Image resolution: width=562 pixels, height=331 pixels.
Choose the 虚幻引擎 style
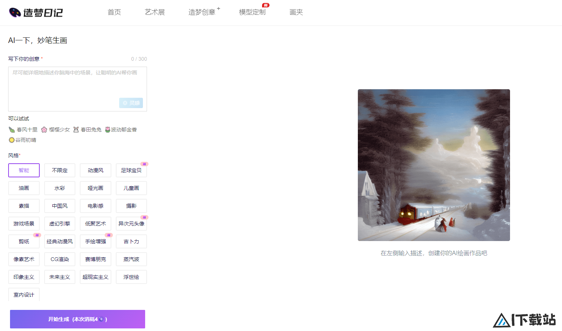point(60,224)
